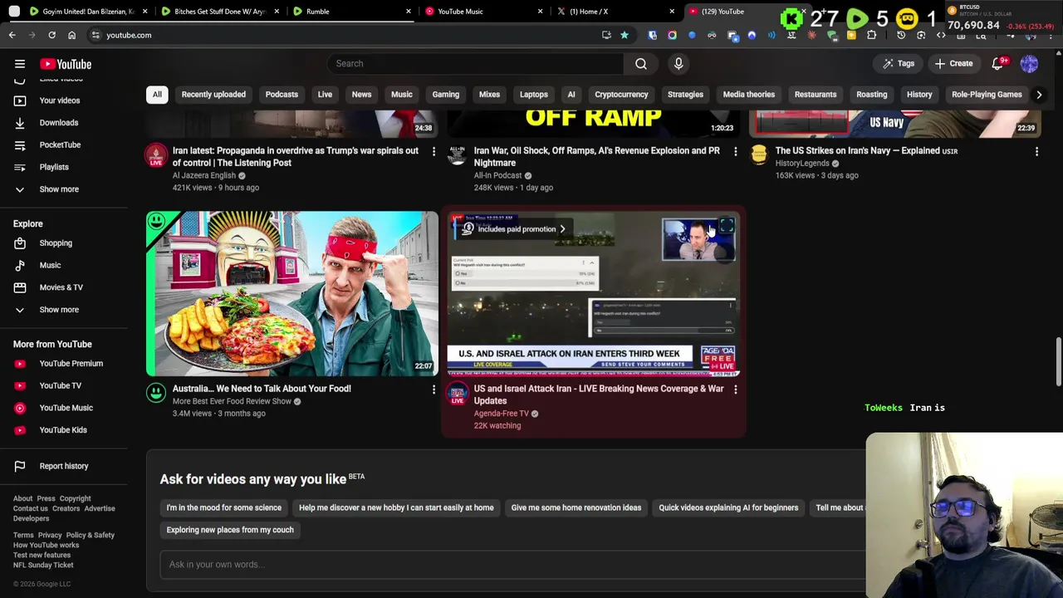
Task: Open HistoryLegends channel avatar
Action: click(759, 155)
